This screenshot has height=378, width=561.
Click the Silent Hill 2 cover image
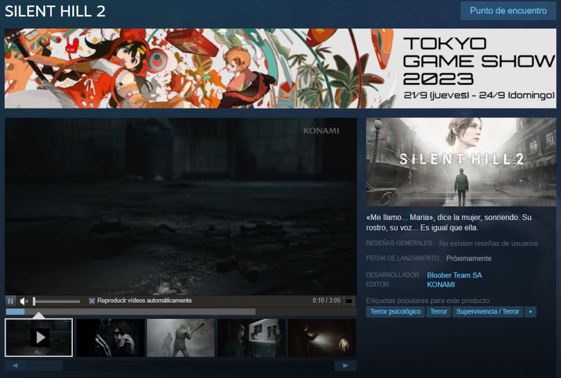point(461,162)
